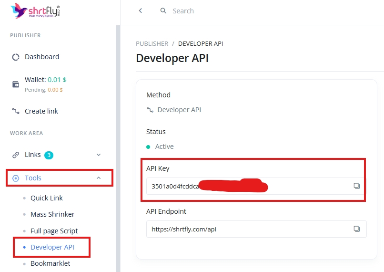
Task: Copy the API Endpoint using copy icon
Action: (x=356, y=229)
